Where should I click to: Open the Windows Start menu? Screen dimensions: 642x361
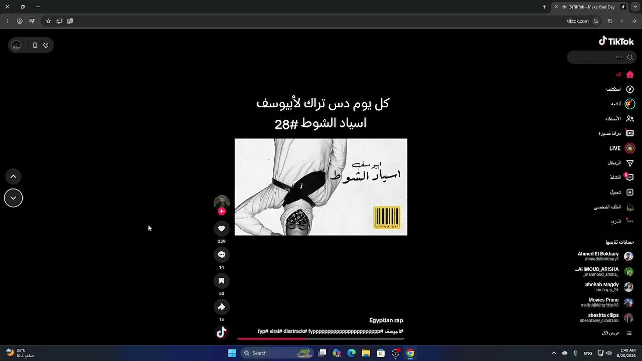click(x=232, y=353)
